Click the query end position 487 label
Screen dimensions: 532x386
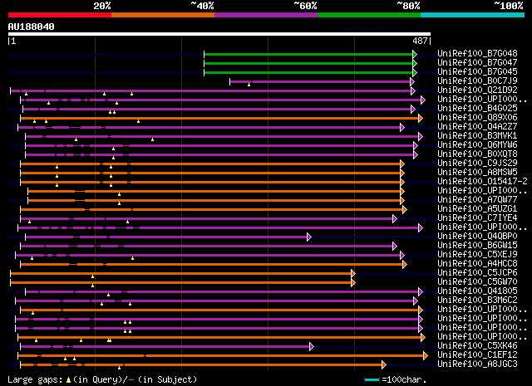tap(420, 41)
